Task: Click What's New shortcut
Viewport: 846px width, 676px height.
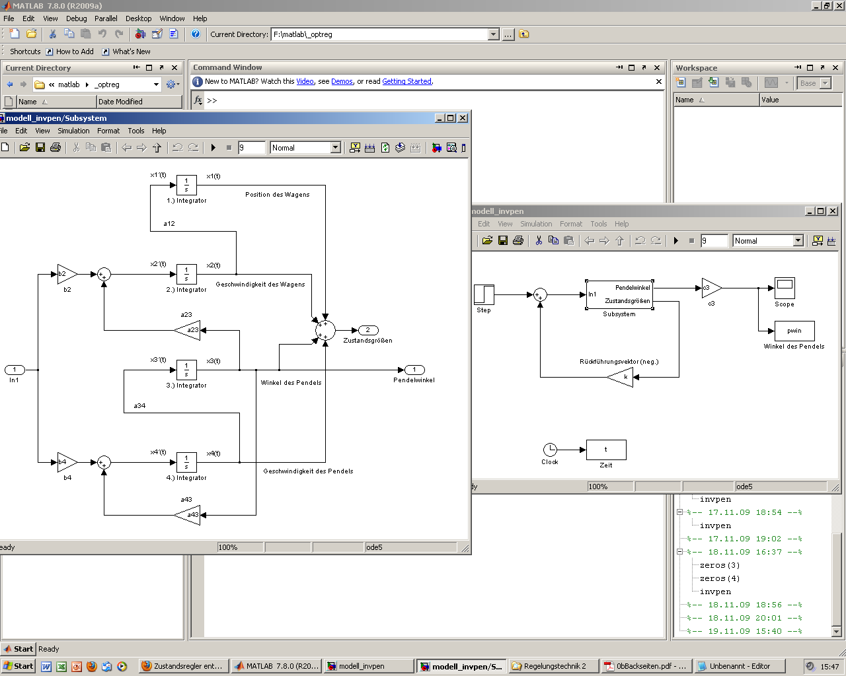Action: pos(126,51)
